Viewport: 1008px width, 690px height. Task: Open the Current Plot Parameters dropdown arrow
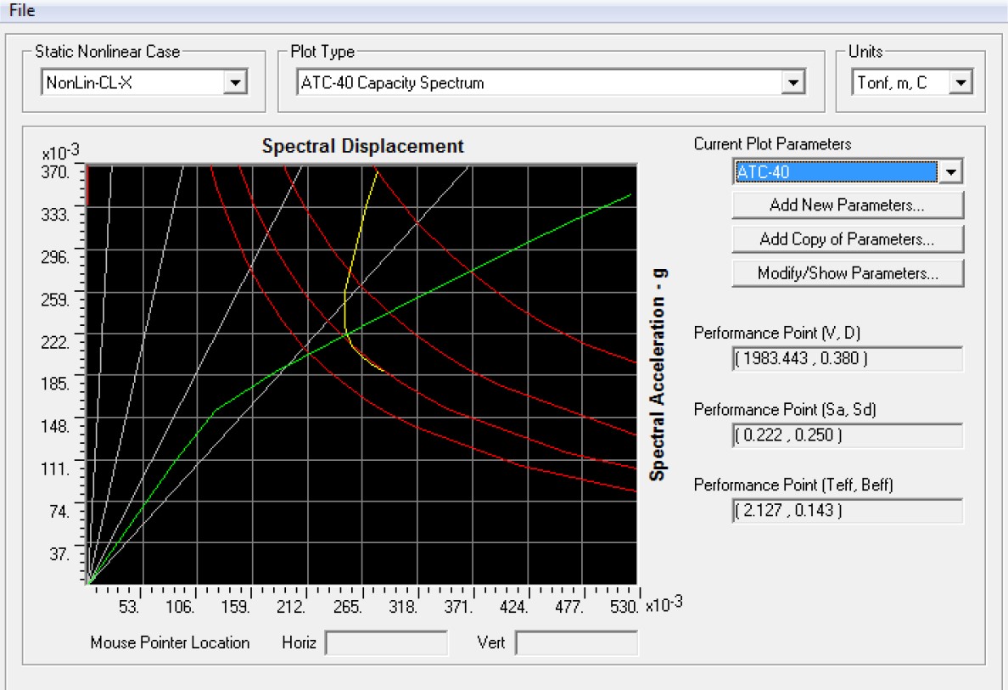click(951, 171)
